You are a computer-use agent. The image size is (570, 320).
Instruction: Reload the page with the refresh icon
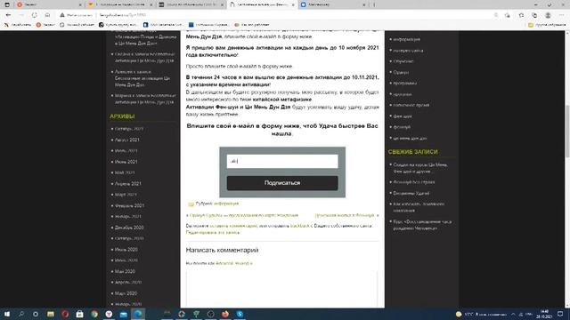(x=34, y=15)
